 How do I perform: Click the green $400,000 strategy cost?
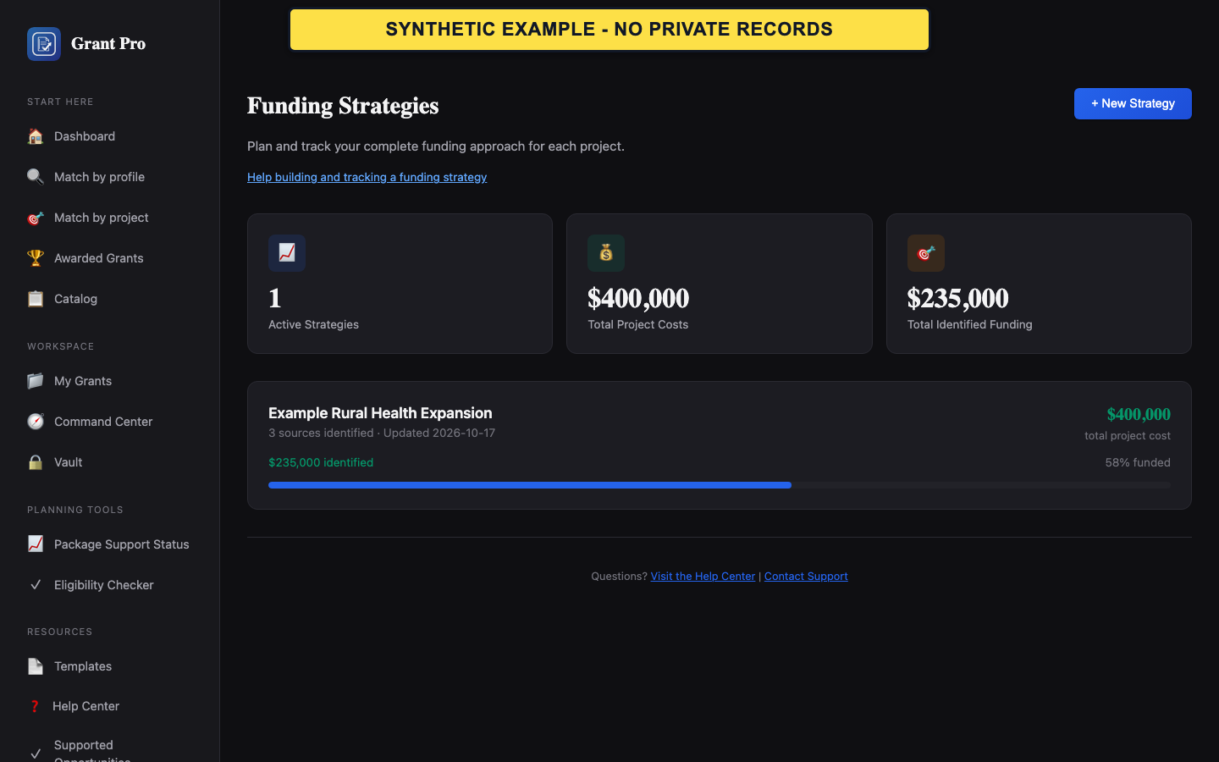tap(1139, 414)
